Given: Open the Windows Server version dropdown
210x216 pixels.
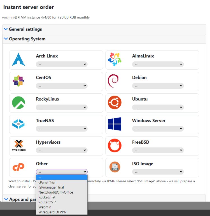Looking at the screenshot, I should 158,129.
